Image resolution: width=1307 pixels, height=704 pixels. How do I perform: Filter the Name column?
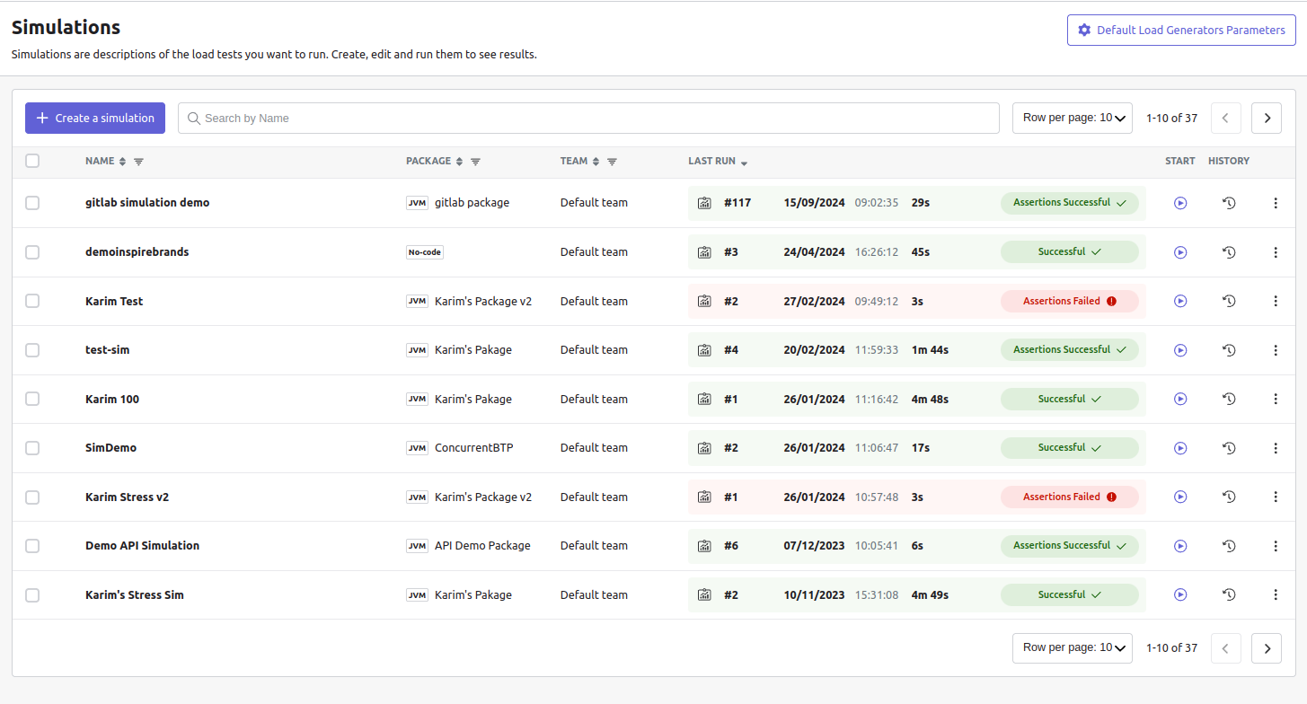click(x=138, y=162)
